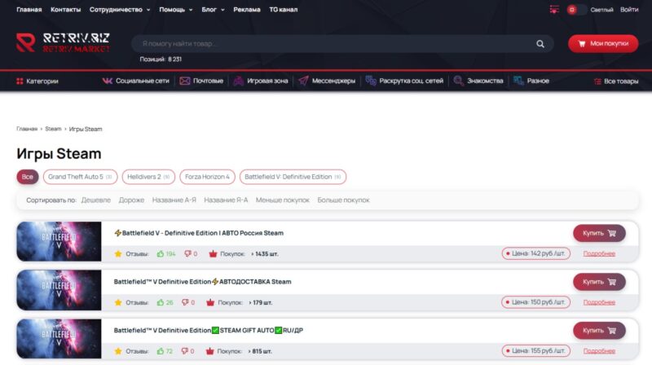Screen dimensions: 652x365
Task: Open Игровая зона category
Action: coord(260,81)
